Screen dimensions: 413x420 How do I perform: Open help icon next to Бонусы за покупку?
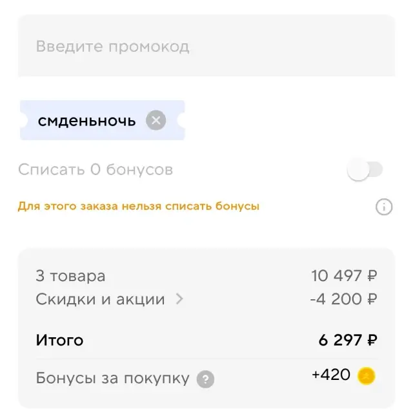(205, 379)
